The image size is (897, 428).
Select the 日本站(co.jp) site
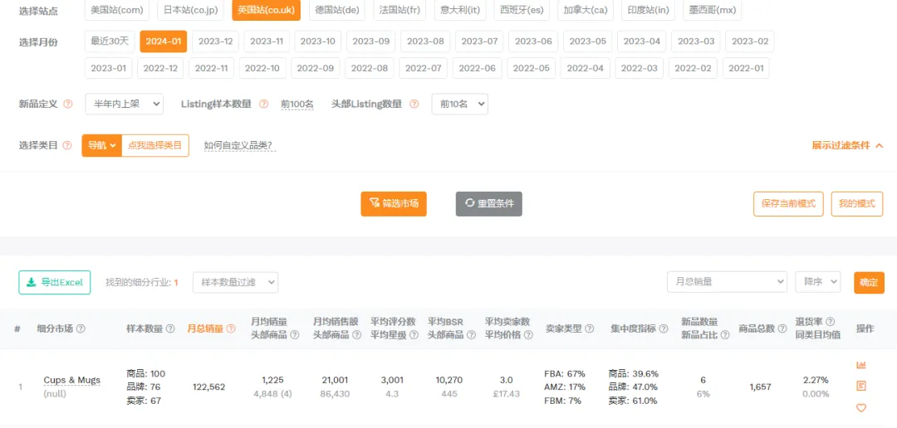pos(190,10)
